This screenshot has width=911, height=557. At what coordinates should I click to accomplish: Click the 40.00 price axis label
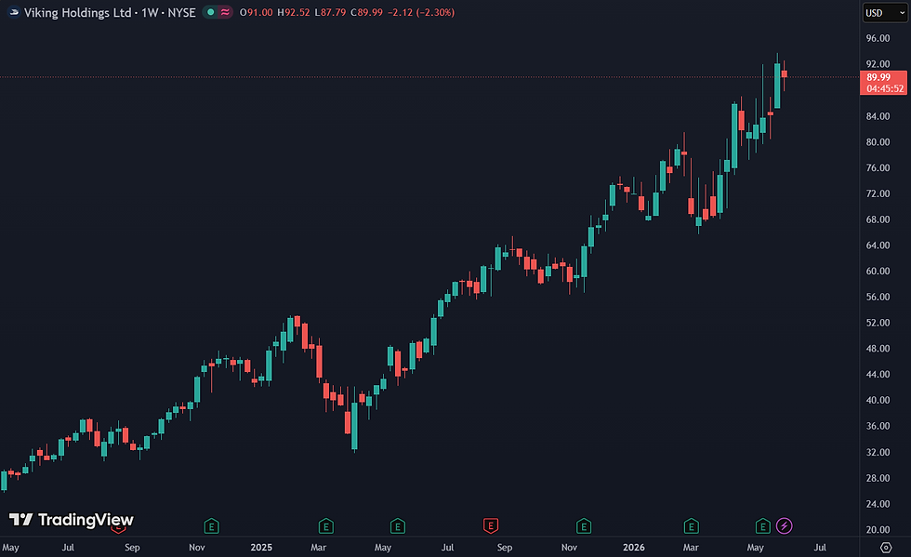tap(878, 400)
